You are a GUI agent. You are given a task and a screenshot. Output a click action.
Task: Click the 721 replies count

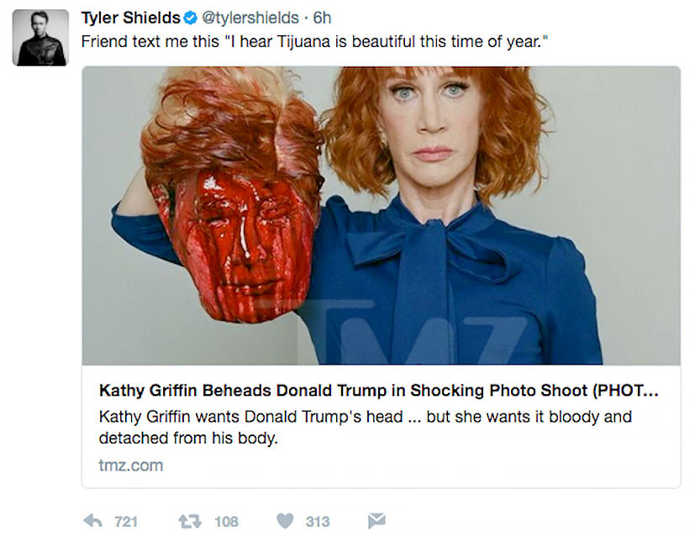(126, 522)
